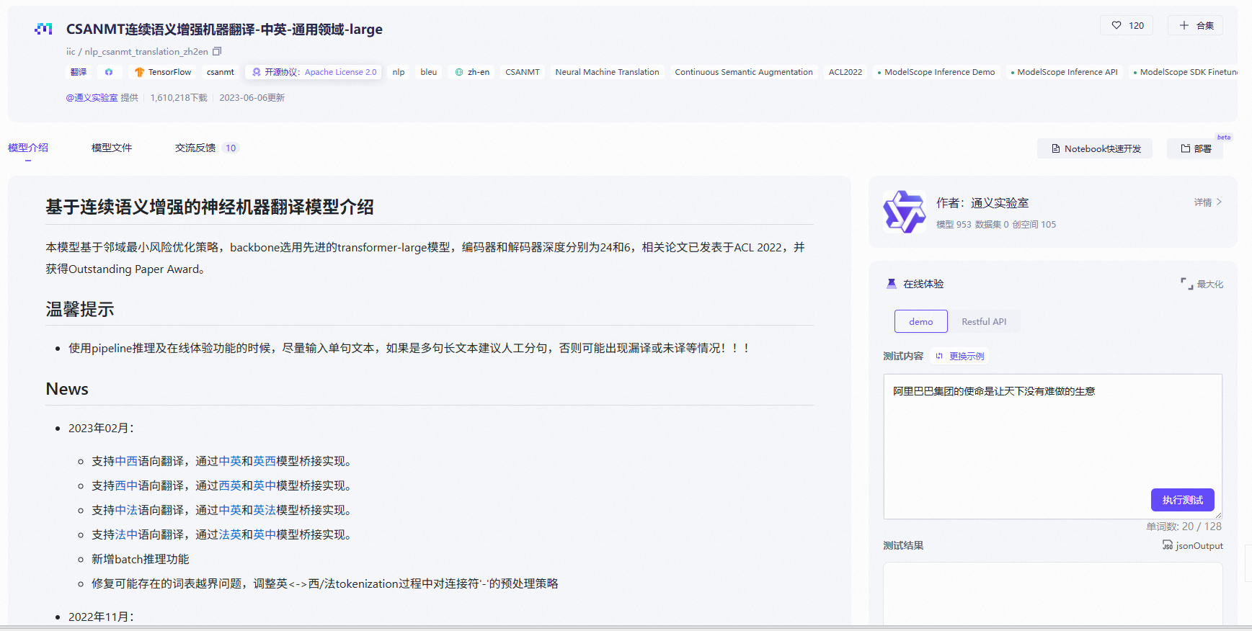
Task: Click the folder icon on the 部署 button
Action: pyautogui.click(x=1186, y=148)
